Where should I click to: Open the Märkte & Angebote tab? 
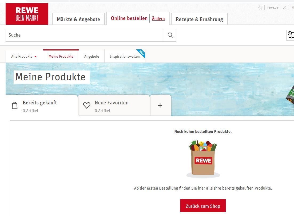[x=78, y=19]
